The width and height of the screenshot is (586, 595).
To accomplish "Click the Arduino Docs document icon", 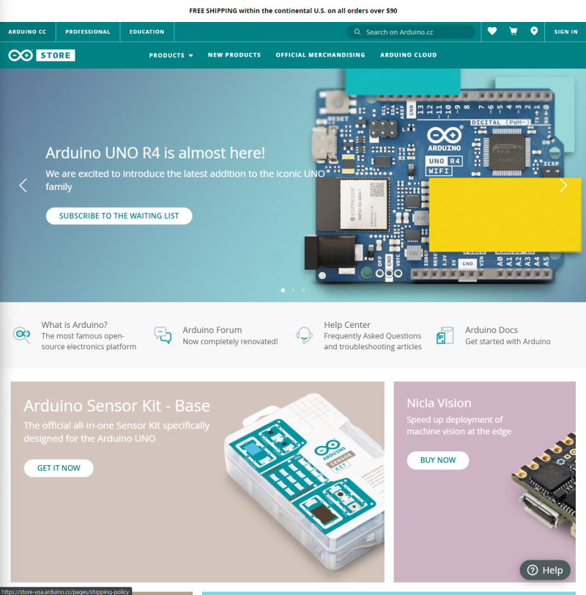I will pos(445,334).
